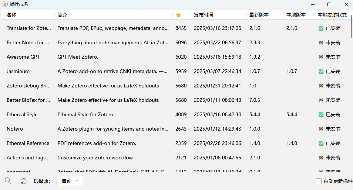Click release time 2025/03/22 06:56:37
The image size is (353, 190).
click(x=218, y=42)
